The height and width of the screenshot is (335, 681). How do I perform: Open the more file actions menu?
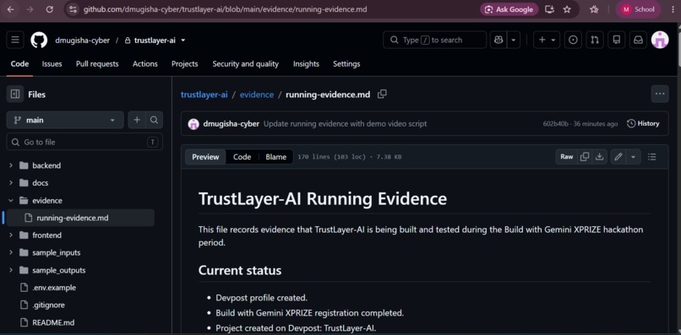[660, 95]
